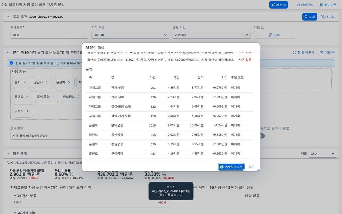Open the 시작 기간 dropdown
The image size is (342, 214).
click(130, 35)
